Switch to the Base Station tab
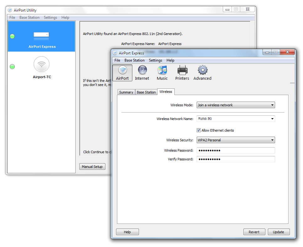 [x=146, y=92]
